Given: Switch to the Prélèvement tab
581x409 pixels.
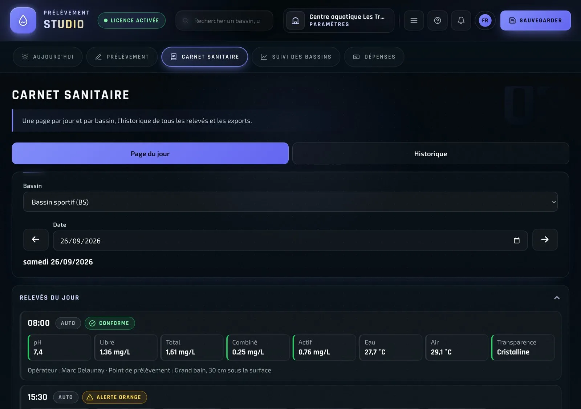Looking at the screenshot, I should coord(122,57).
